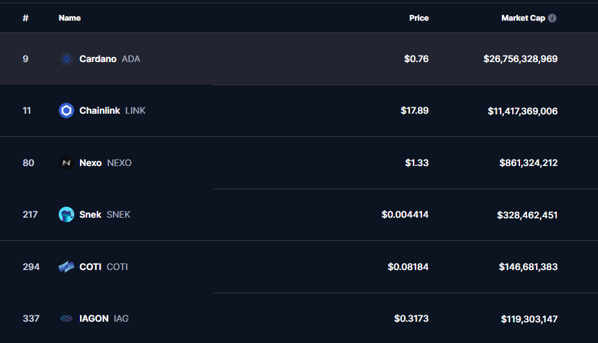Click the Chainlink price $17.89
The height and width of the screenshot is (343, 598).
pos(415,110)
